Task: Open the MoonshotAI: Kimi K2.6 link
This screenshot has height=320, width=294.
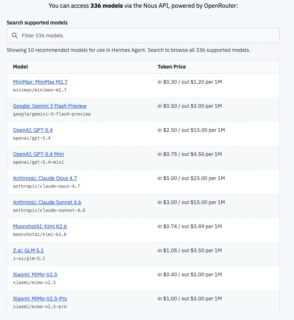Action: tap(40, 226)
